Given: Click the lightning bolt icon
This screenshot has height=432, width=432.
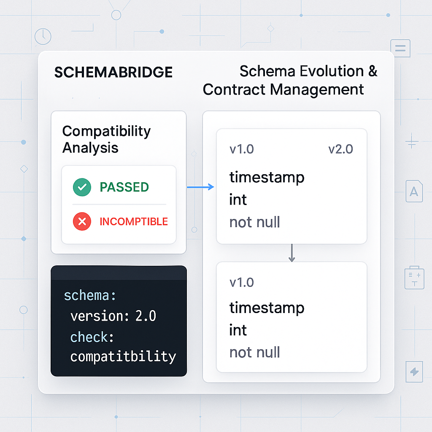Looking at the screenshot, I should point(414,371).
